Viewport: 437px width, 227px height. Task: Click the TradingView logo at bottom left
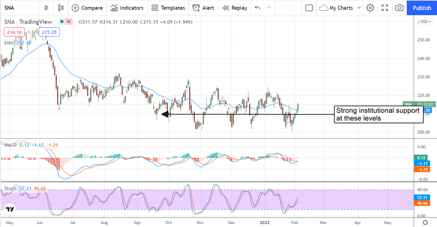pyautogui.click(x=10, y=210)
